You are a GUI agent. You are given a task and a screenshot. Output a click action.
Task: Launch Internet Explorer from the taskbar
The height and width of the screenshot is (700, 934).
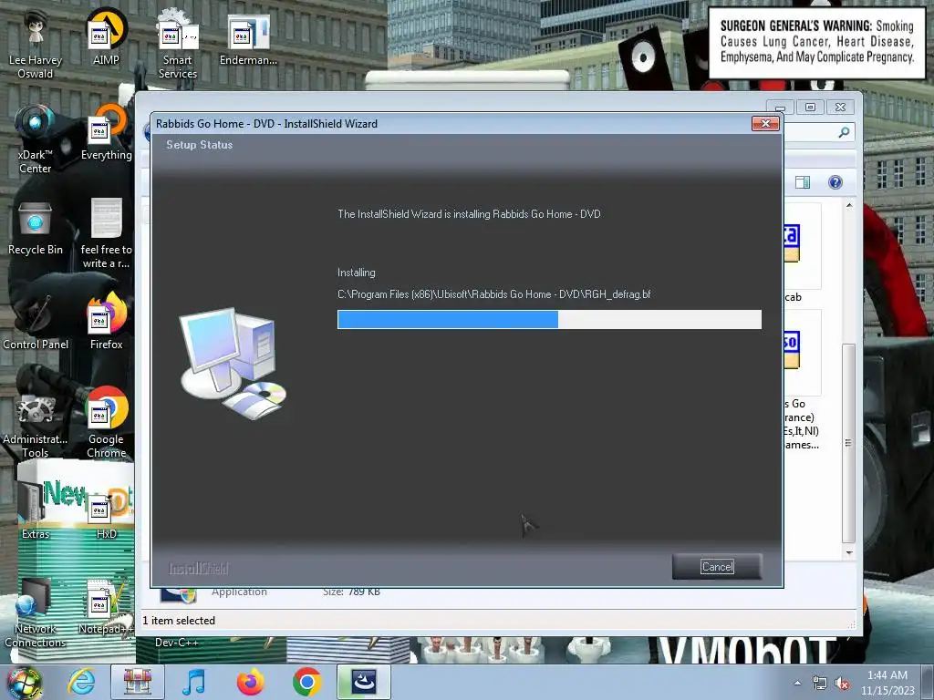81,682
